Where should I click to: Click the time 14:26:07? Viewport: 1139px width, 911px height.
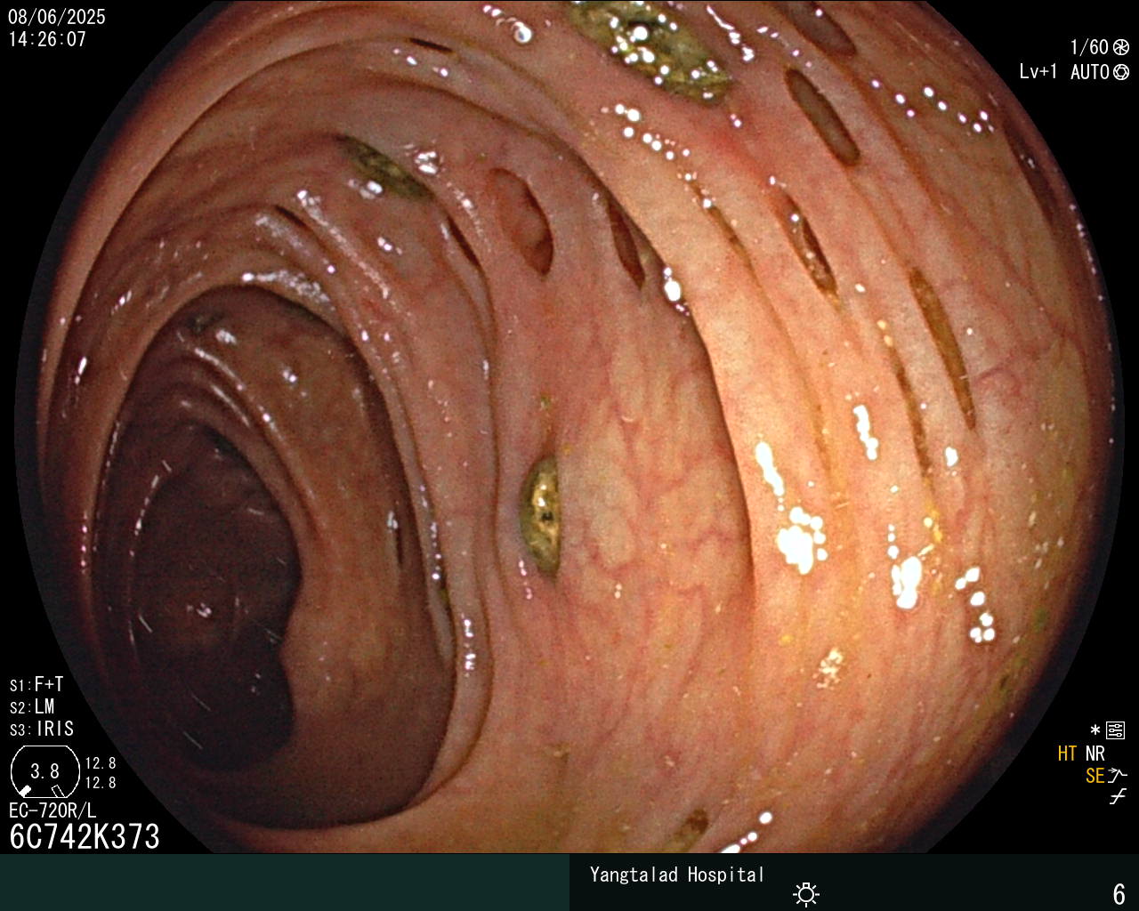[x=47, y=40]
